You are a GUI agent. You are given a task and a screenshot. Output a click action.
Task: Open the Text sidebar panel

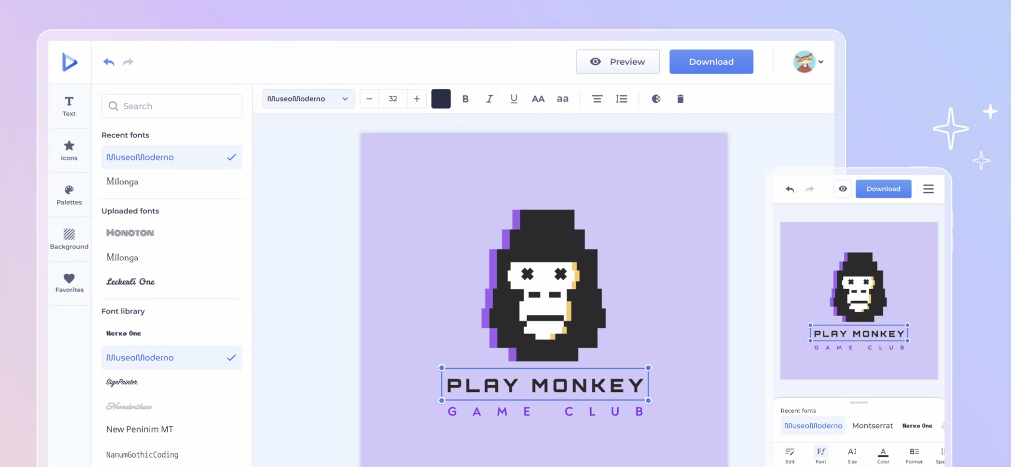(x=69, y=106)
